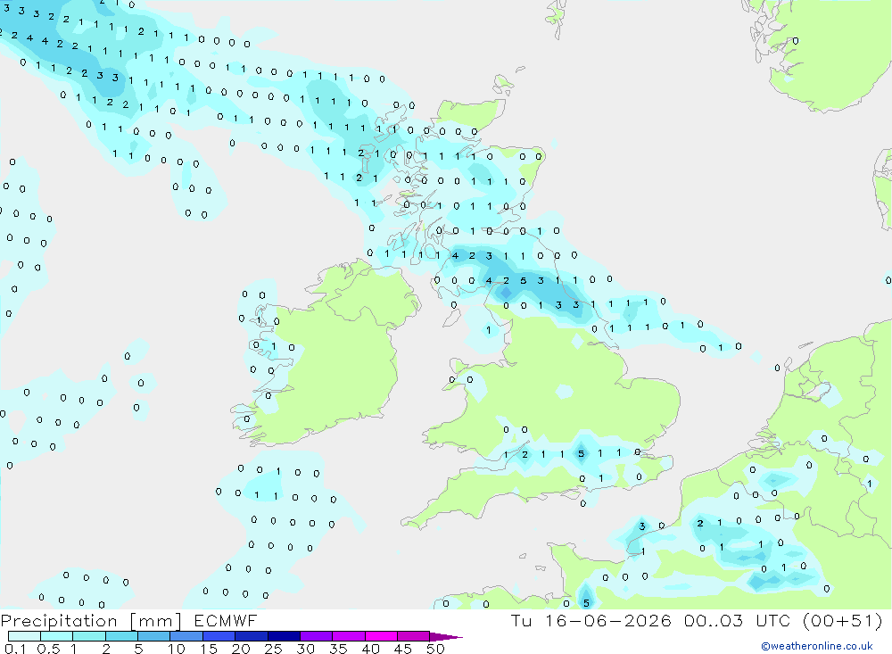Click the date 16-06-2026
This screenshot has width=892, height=654.
pos(608,620)
